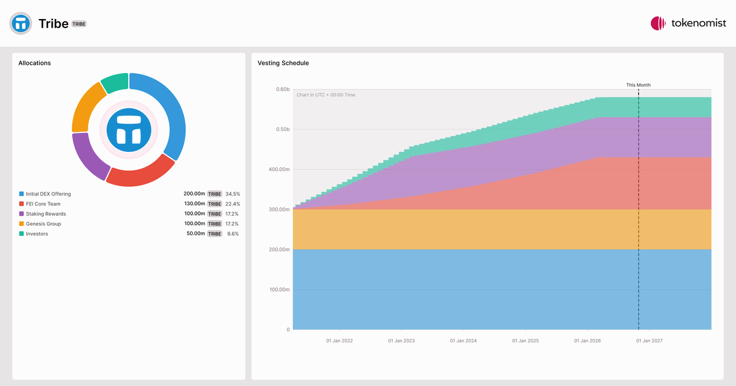The height and width of the screenshot is (386, 736).
Task: Click the Tribe title text in header
Action: pos(53,23)
